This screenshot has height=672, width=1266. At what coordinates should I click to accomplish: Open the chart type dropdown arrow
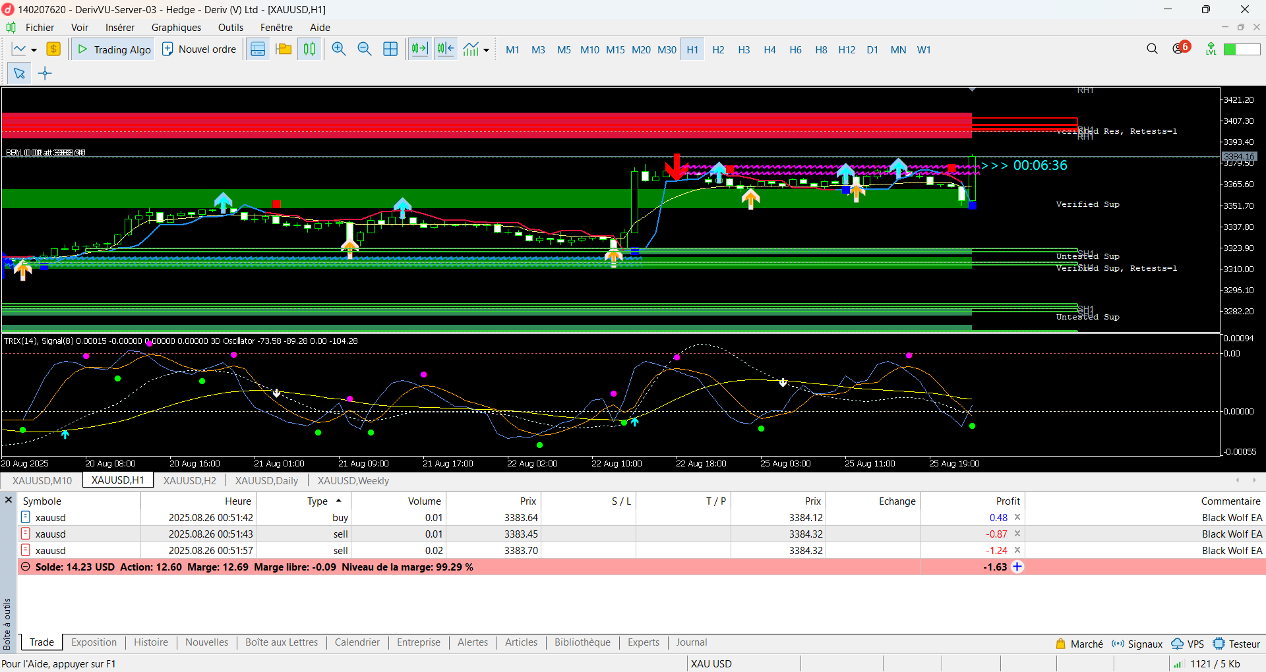(34, 50)
